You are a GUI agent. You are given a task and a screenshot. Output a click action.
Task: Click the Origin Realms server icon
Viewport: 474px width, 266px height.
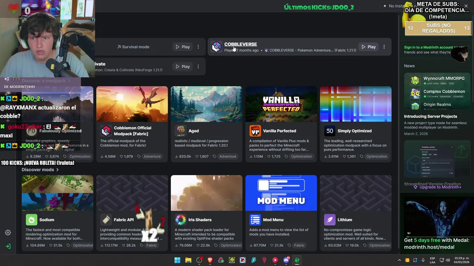point(415,106)
